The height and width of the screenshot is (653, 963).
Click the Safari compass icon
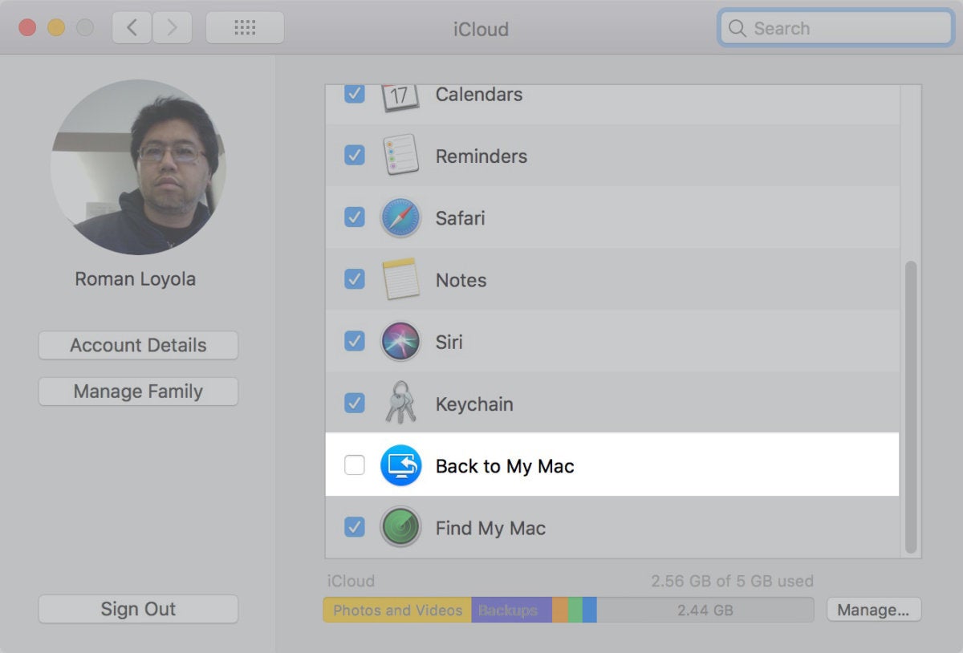(400, 217)
